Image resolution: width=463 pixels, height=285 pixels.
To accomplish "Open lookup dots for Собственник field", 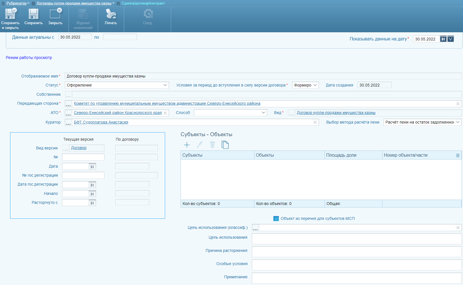I will point(68,95).
